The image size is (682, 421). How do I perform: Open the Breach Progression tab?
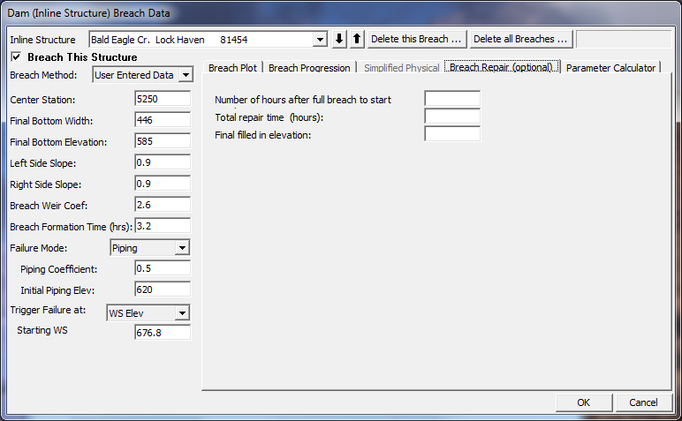309,68
